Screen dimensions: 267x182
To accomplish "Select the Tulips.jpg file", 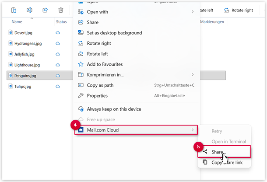I will [x=23, y=87].
